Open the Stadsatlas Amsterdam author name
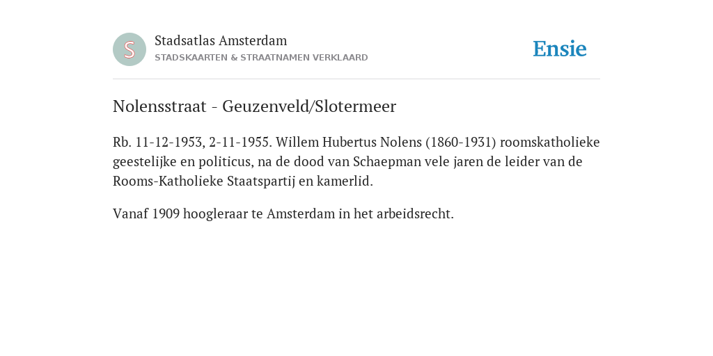 pyautogui.click(x=221, y=40)
